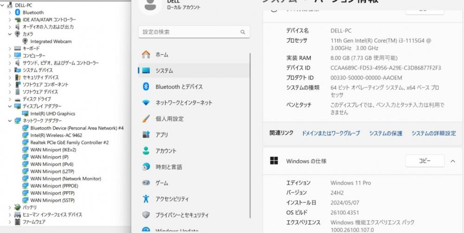464x233 pixels.
Task: Click the ホーム house icon in Settings
Action: point(146,55)
